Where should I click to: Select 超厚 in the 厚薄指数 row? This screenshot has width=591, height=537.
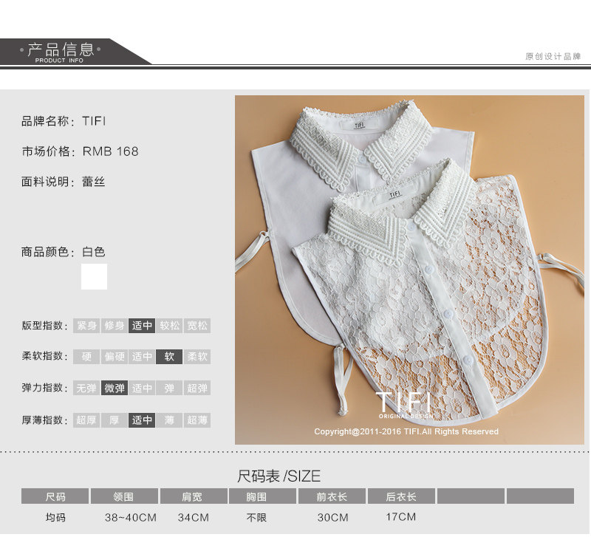click(86, 420)
